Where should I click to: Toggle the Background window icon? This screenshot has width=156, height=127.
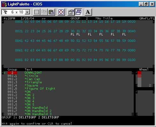(78, 12)
